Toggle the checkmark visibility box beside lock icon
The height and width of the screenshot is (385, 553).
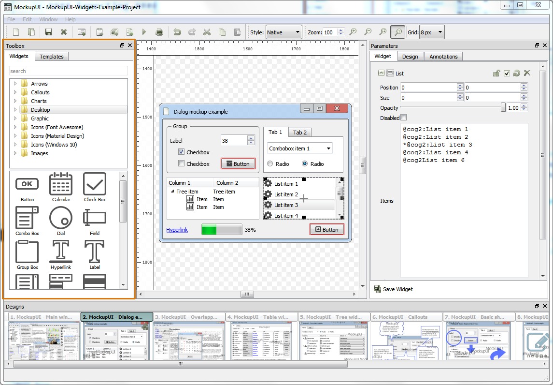507,74
